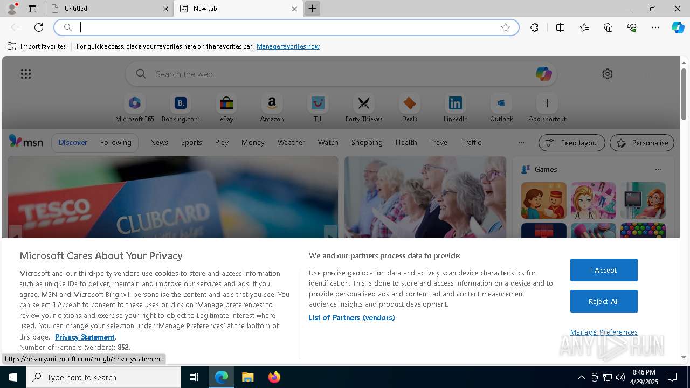Viewport: 690px width, 388px height.
Task: Open the apps grid launcher
Action: (x=26, y=74)
